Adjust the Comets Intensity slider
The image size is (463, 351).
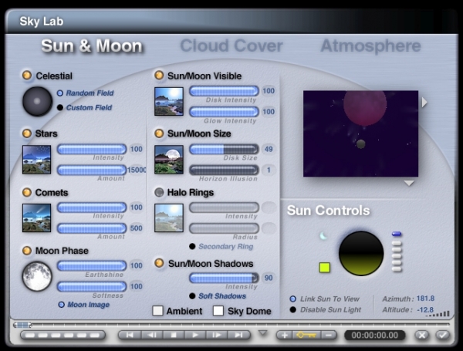click(x=92, y=208)
